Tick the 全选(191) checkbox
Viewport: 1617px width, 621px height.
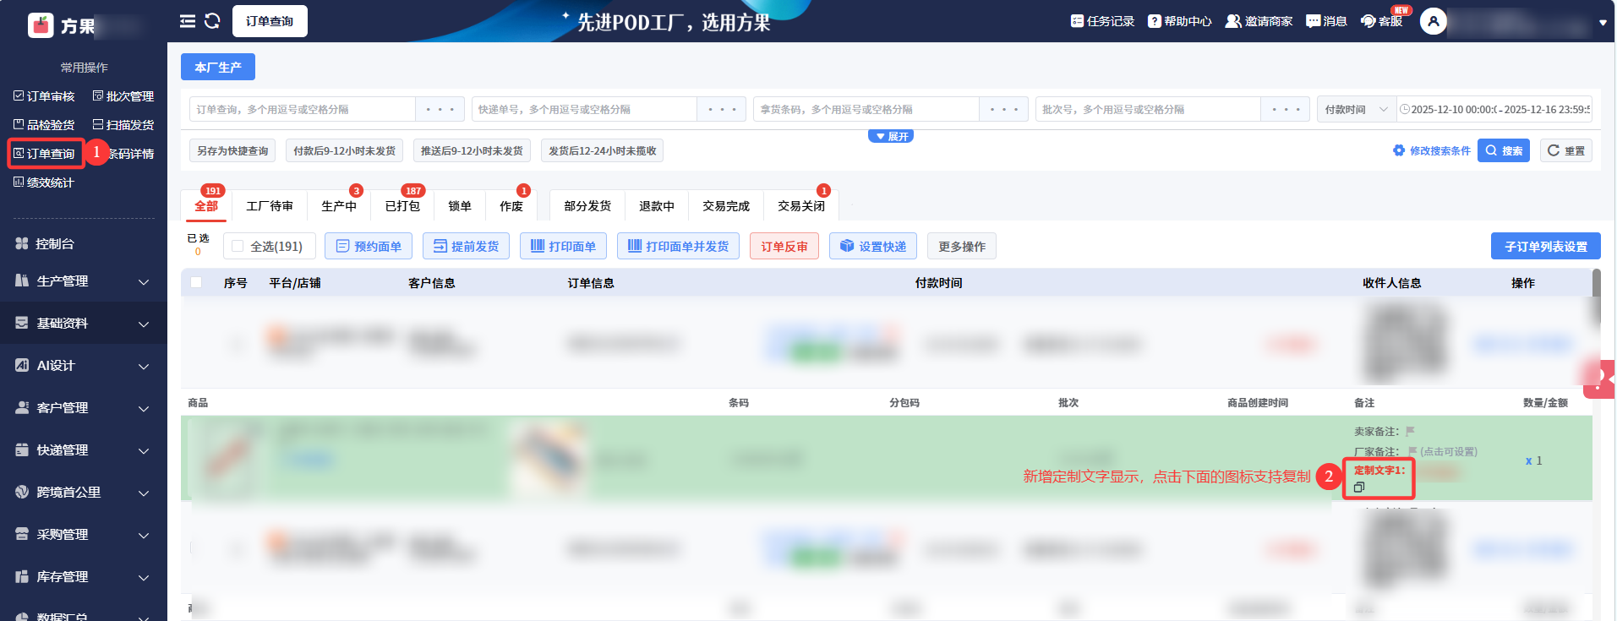(238, 246)
